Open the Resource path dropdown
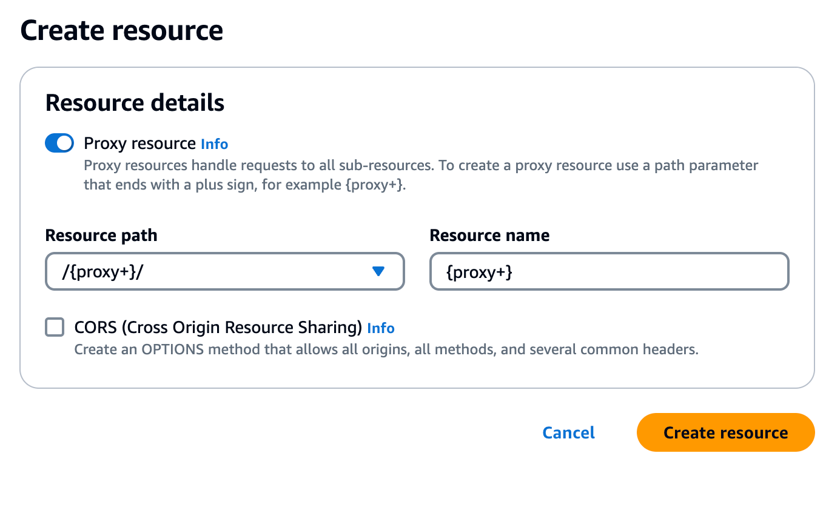The image size is (826, 522). click(224, 271)
